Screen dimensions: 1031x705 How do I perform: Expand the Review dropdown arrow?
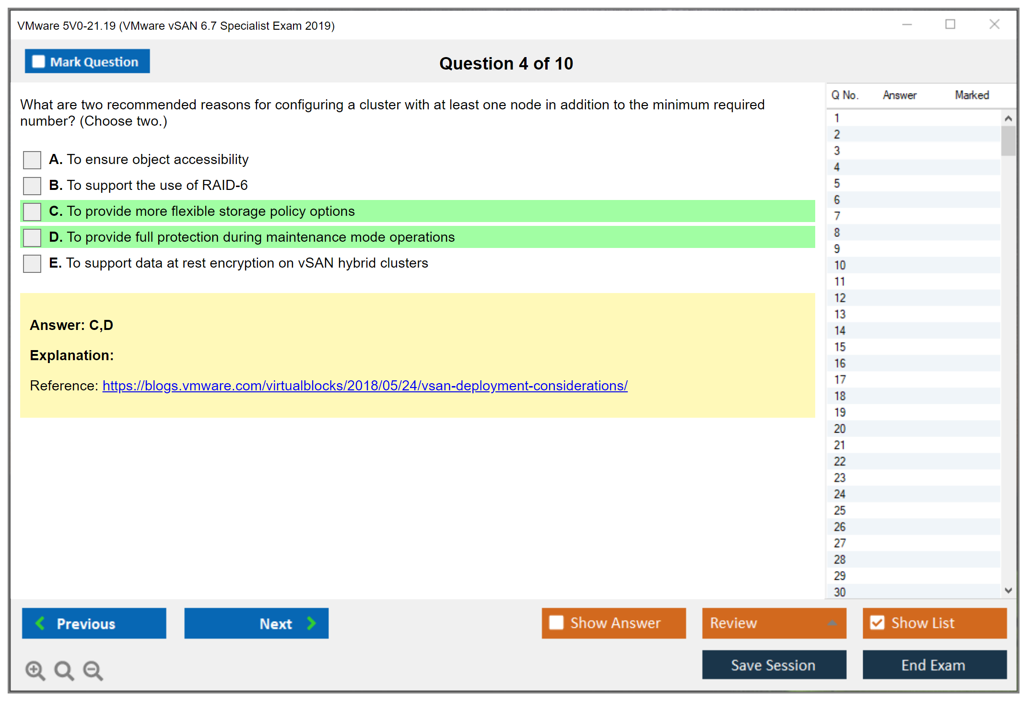tap(832, 623)
